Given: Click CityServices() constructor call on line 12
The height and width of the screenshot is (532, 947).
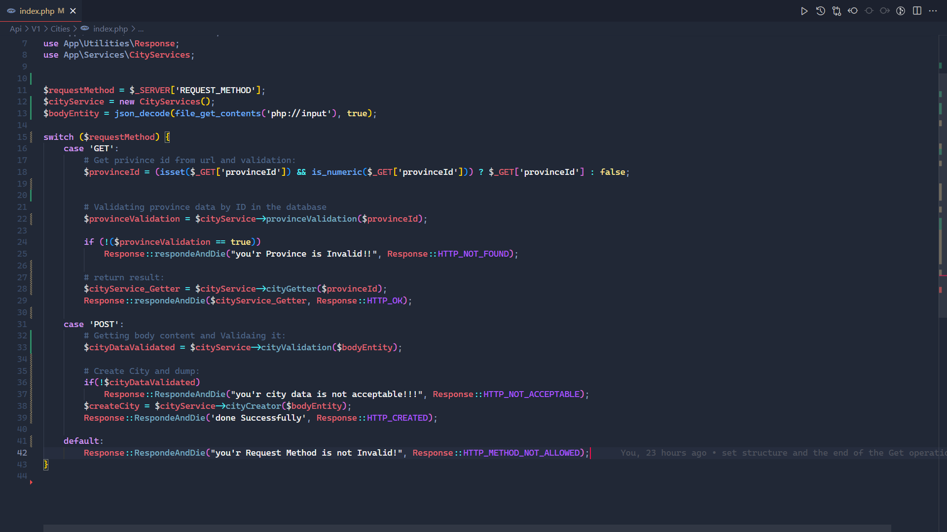Looking at the screenshot, I should (x=175, y=102).
